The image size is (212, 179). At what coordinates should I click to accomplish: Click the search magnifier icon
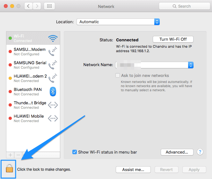(x=174, y=6)
